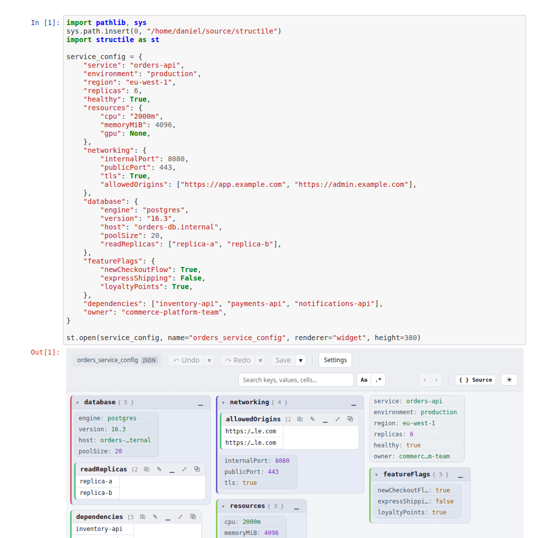Select the environment: production row
This screenshot has height=538, width=543.
(x=417, y=412)
